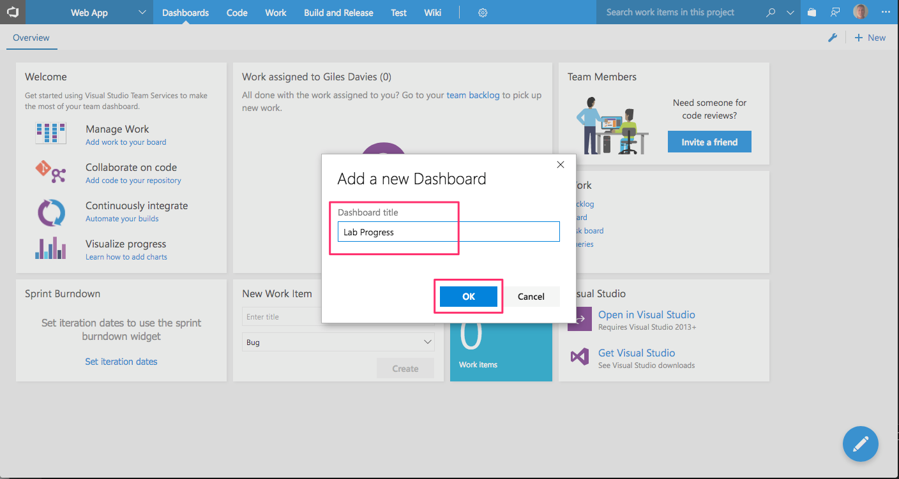
Task: Open the marketplace shopping bag icon
Action: pos(812,12)
